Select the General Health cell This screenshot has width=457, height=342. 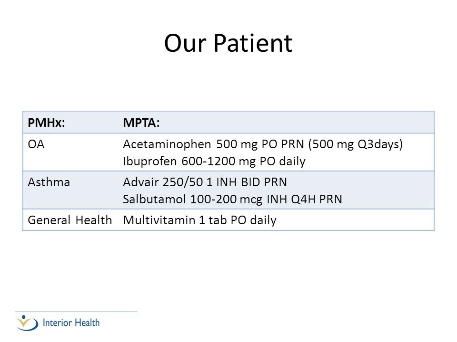pyautogui.click(x=70, y=220)
